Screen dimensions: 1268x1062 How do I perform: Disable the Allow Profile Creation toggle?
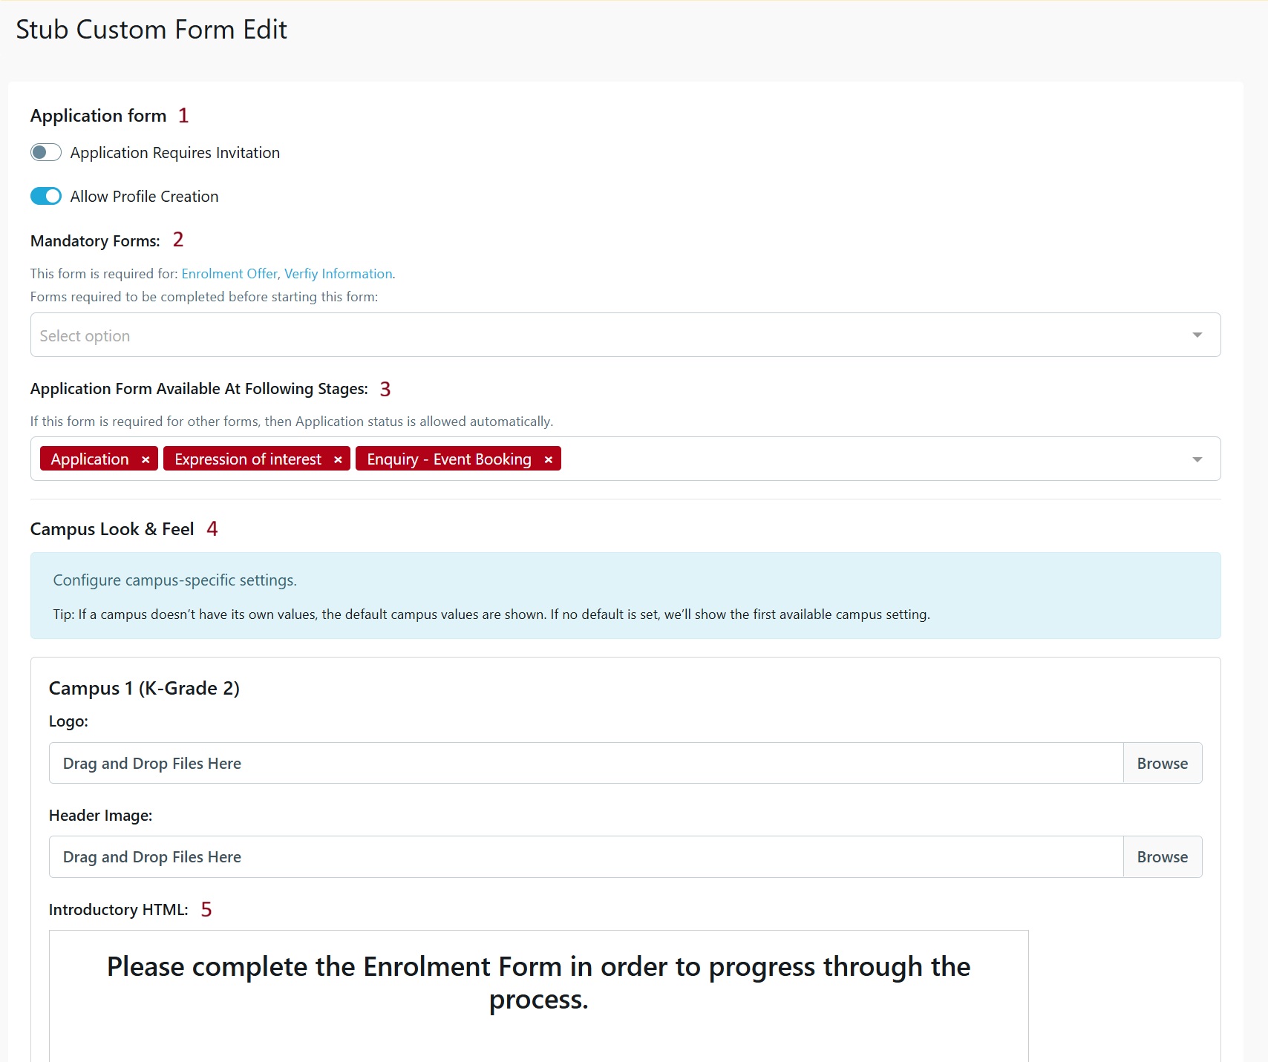click(45, 196)
